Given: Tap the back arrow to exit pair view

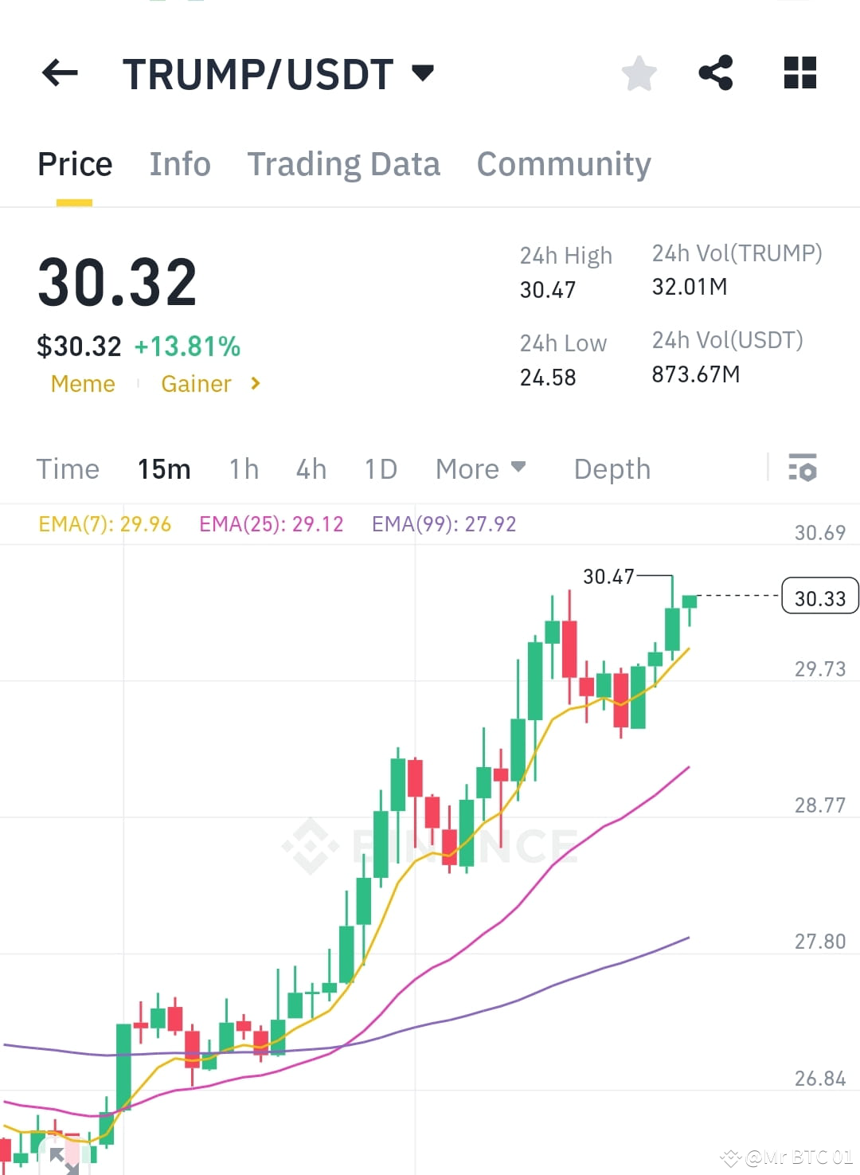Looking at the screenshot, I should [60, 73].
